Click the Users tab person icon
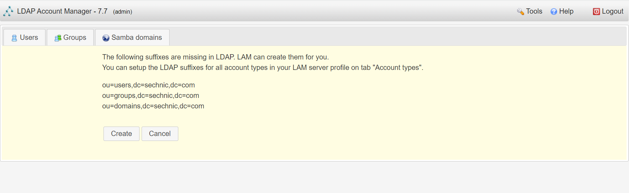This screenshot has width=629, height=193. 14,38
